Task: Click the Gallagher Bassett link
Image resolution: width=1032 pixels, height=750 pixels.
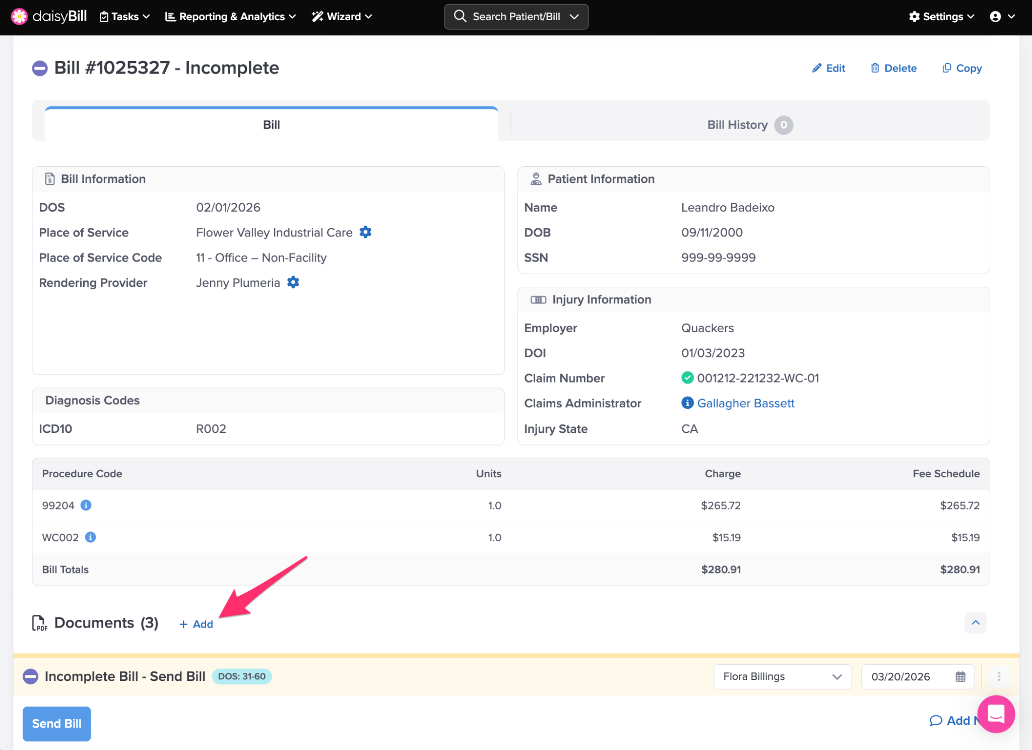Action: [x=746, y=403]
